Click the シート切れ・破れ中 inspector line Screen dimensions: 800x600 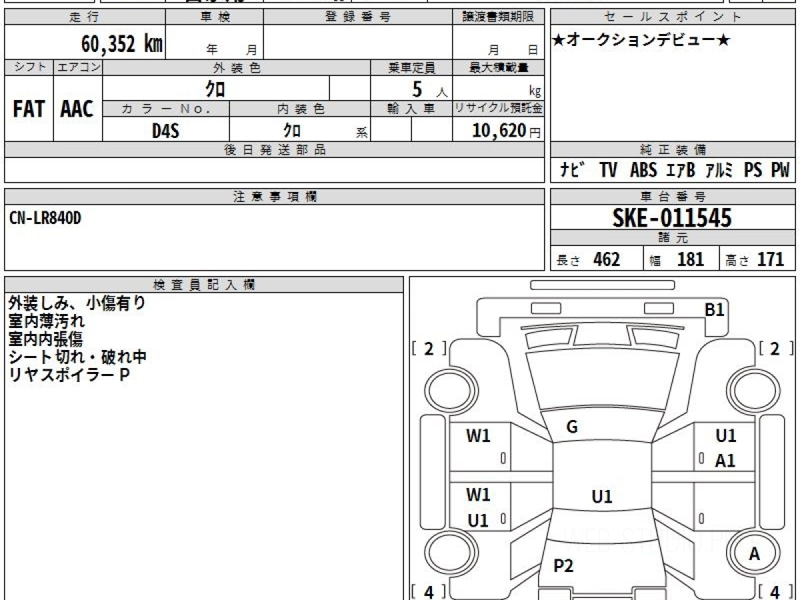tap(77, 357)
